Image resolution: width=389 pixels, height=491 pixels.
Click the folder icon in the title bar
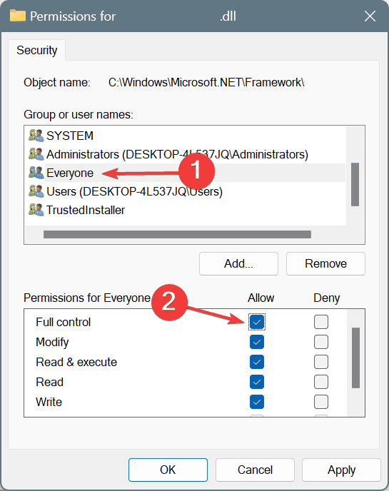(x=18, y=16)
